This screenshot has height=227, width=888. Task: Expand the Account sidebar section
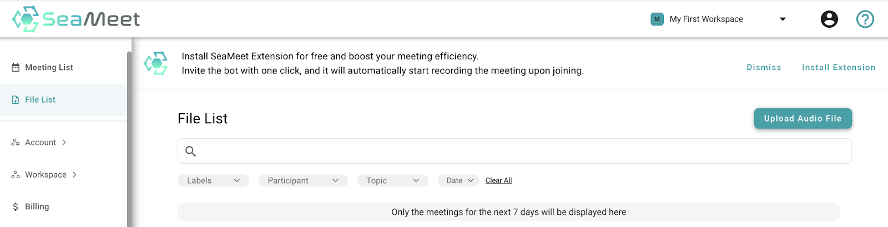pyautogui.click(x=40, y=142)
